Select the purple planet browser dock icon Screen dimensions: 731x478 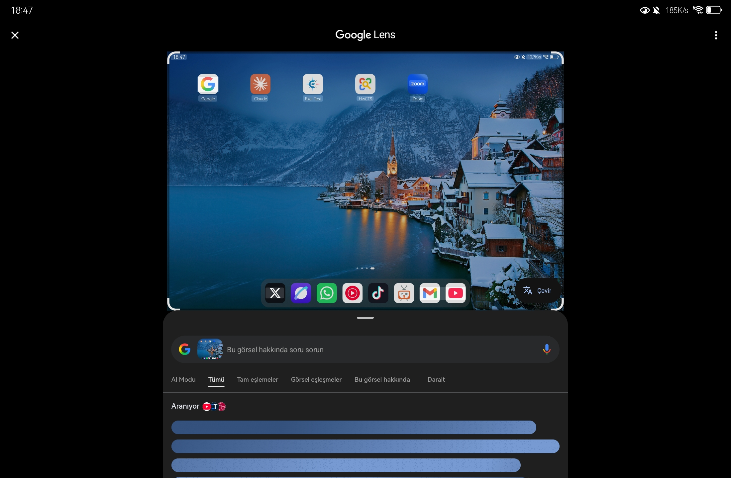(x=301, y=293)
